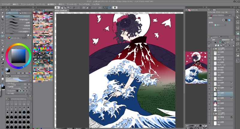The width and height of the screenshot is (240, 129).
Task: Open 編集(E) menu
Action: tap(15, 4)
